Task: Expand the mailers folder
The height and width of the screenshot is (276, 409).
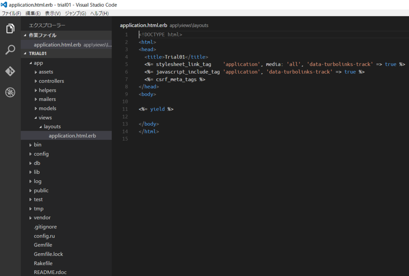Action: click(36, 99)
